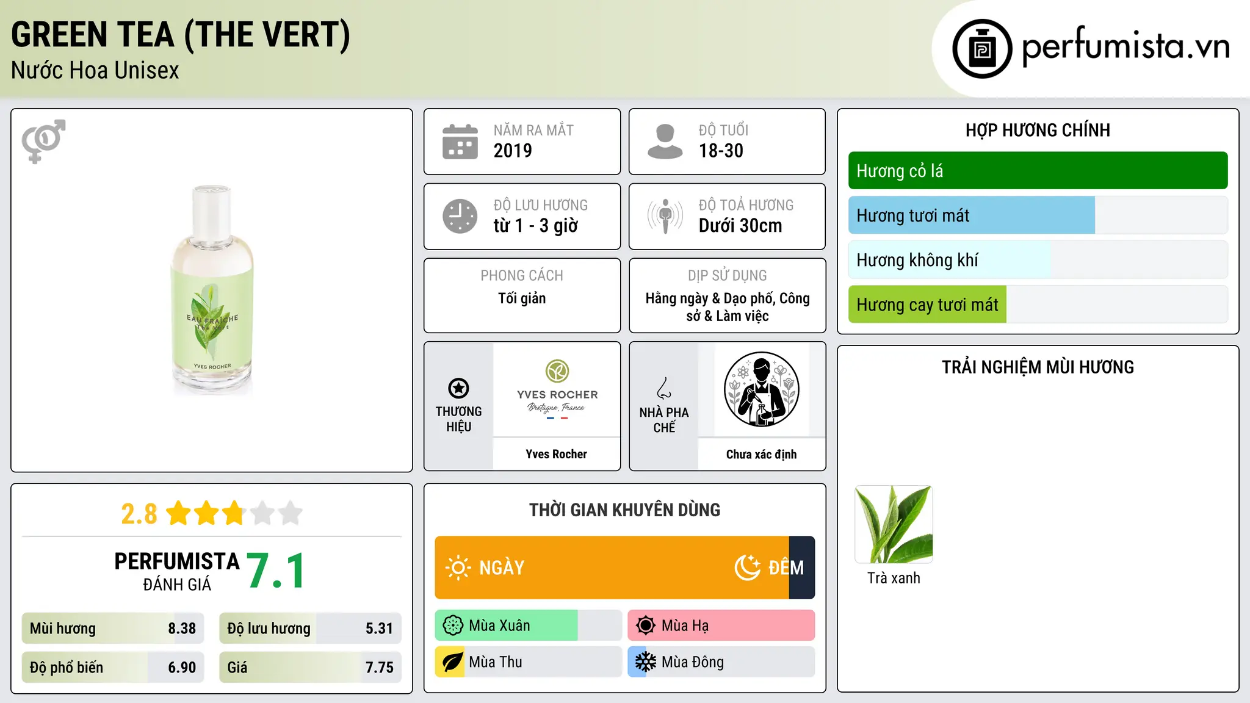Click the Hương cỏ lá accord bar
This screenshot has width=1250, height=703.
point(1038,171)
